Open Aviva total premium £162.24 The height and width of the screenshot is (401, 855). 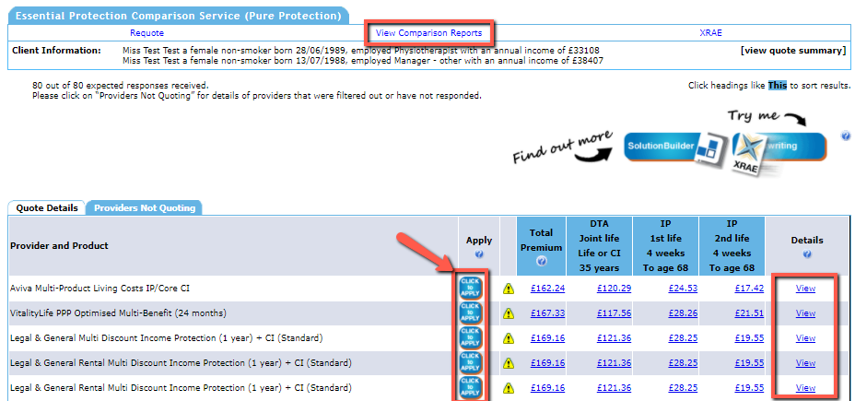(548, 289)
